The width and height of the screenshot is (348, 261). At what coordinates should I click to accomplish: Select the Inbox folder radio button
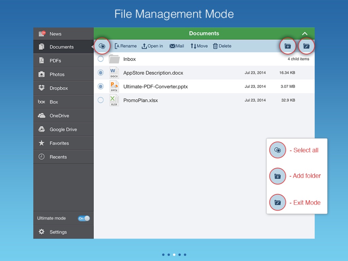tap(101, 59)
